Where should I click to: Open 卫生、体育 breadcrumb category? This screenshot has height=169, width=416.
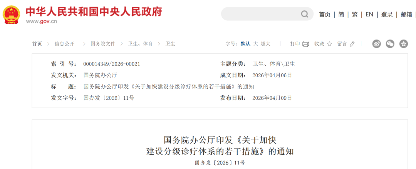pos(140,44)
